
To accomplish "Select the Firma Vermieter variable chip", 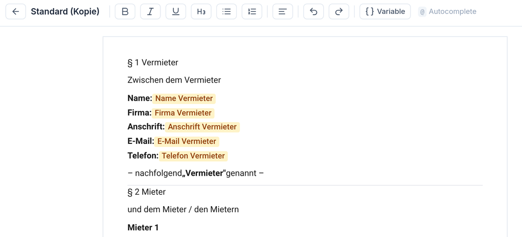I will (x=183, y=113).
